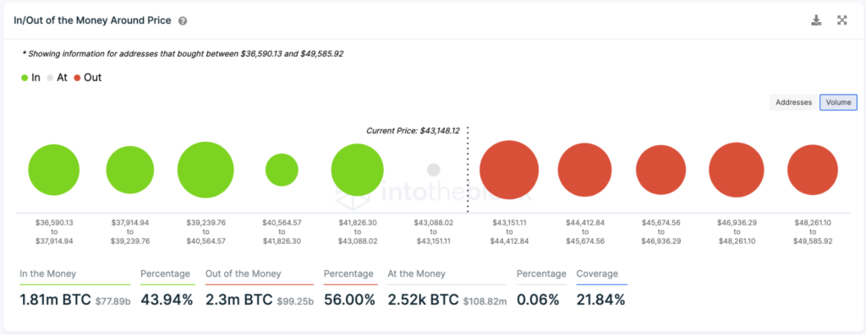Select the $36,590.13 to $37,914.94 green bubble
Image resolution: width=866 pixels, height=335 pixels.
pos(53,170)
